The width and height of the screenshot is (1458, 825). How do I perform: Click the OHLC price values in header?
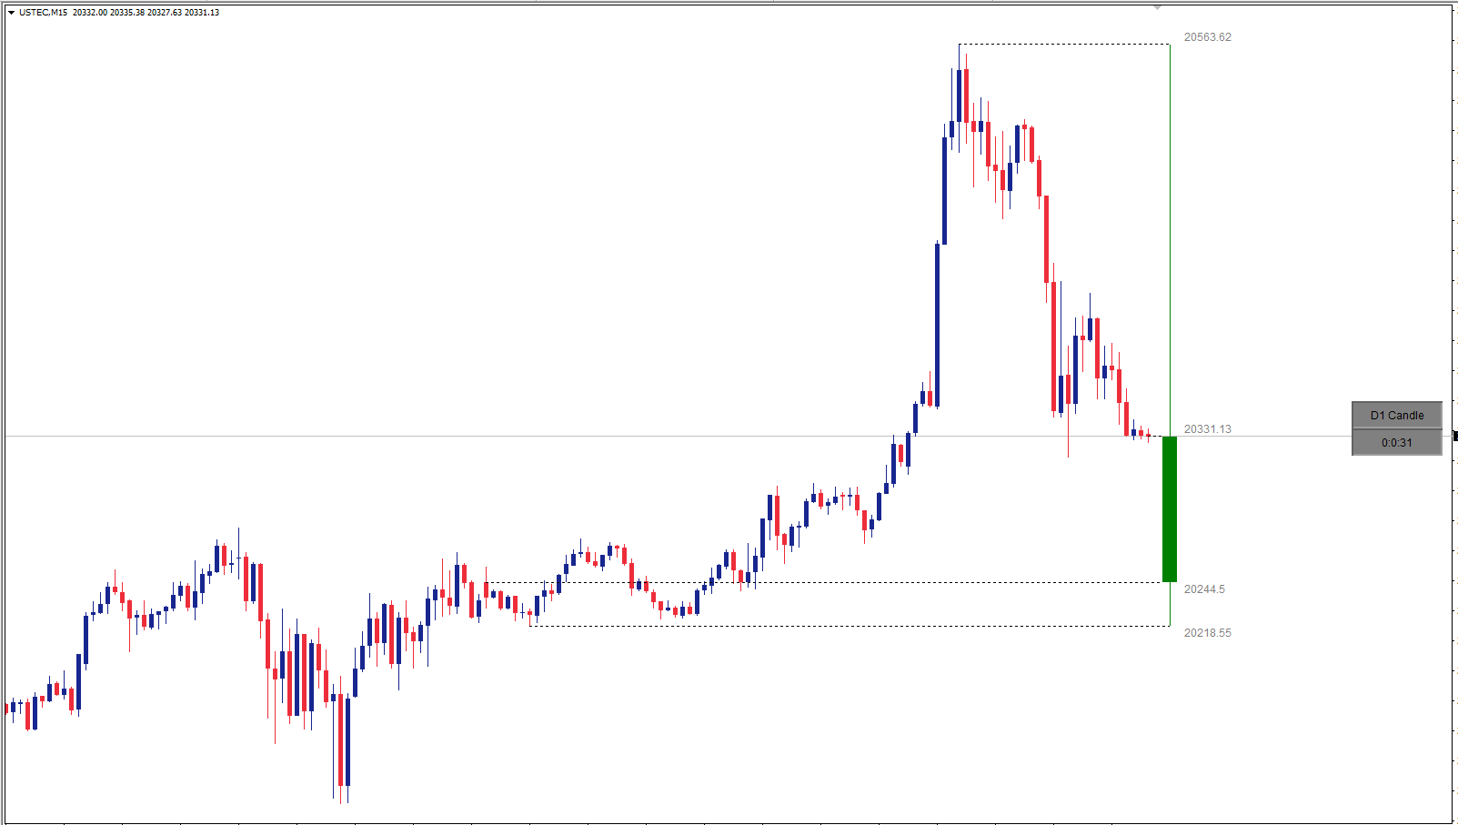[x=146, y=13]
